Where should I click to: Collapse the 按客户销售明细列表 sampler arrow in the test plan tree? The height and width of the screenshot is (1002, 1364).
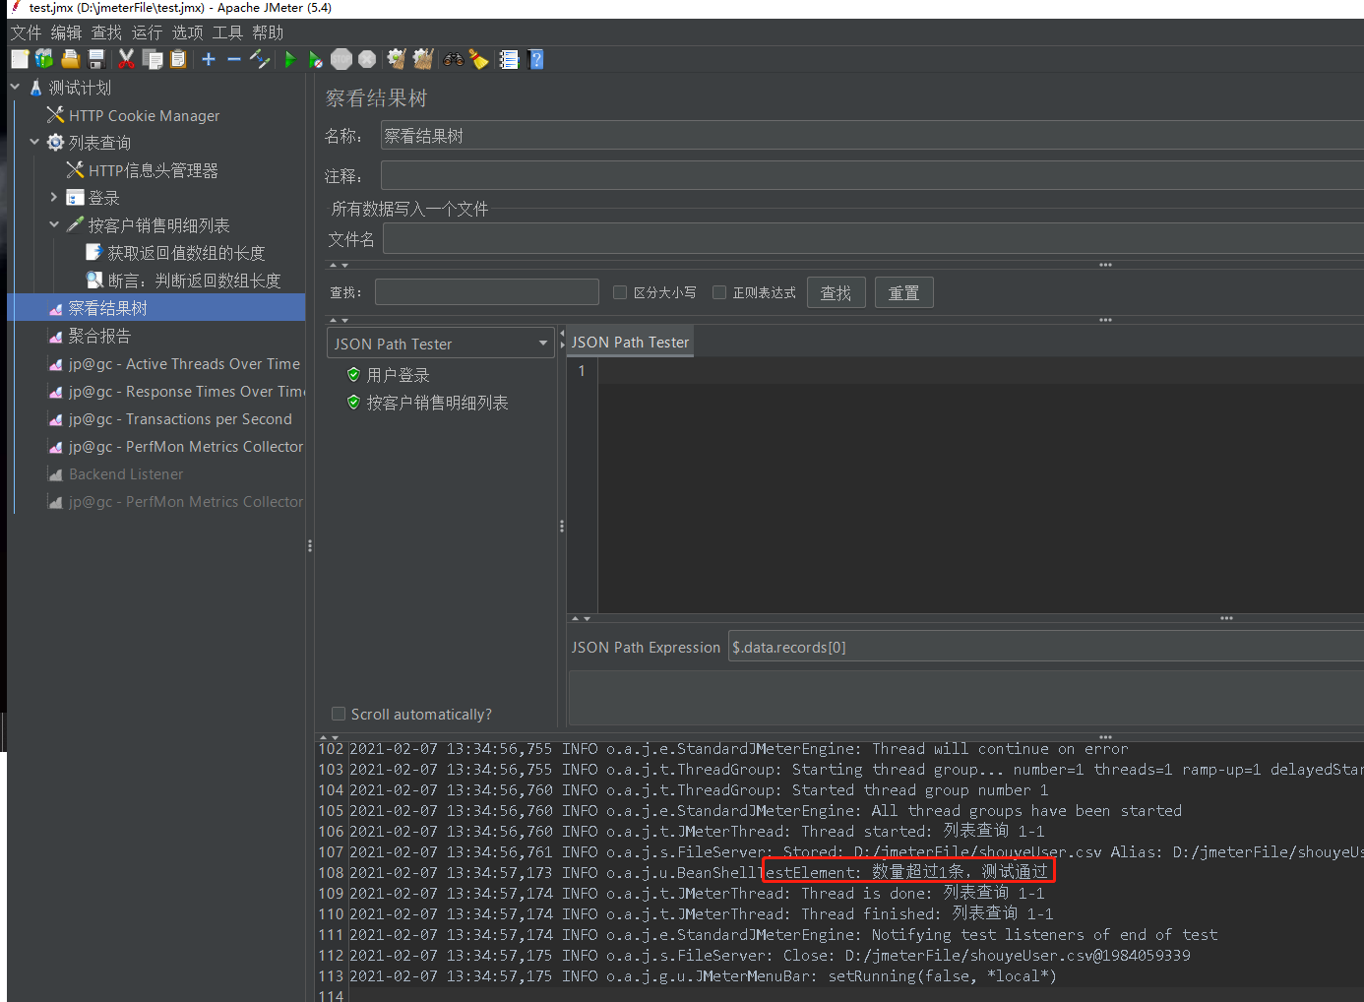(x=54, y=225)
